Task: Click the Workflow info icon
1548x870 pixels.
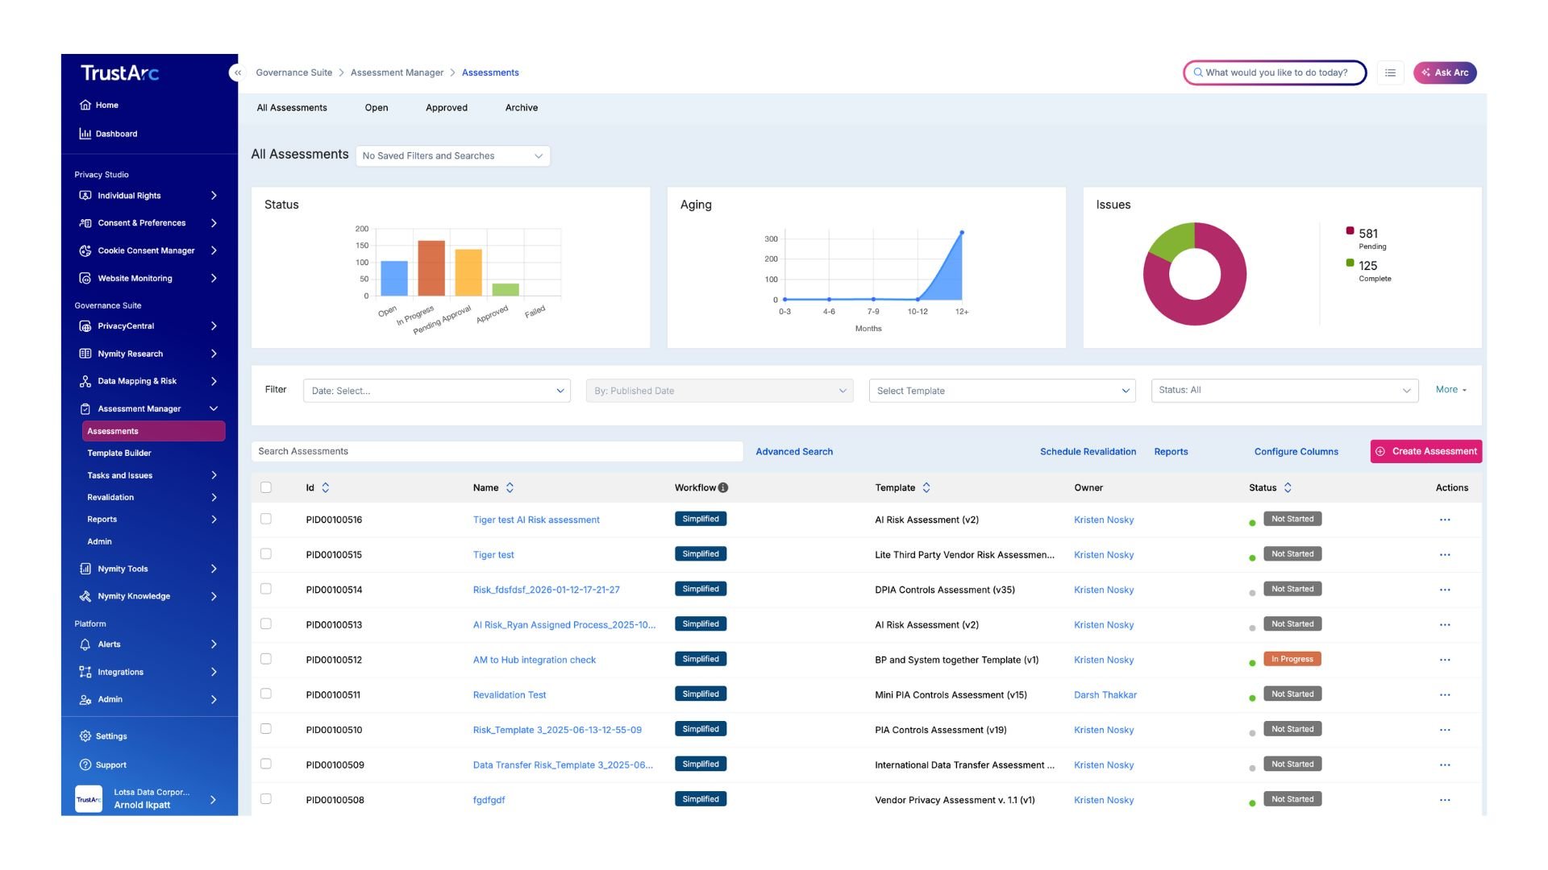Action: (723, 487)
